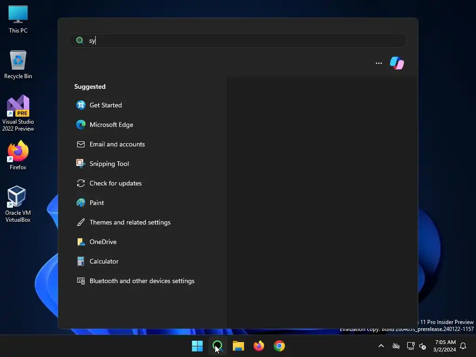Click the muted volume tray icon
476x357 pixels.
pyautogui.click(x=422, y=346)
